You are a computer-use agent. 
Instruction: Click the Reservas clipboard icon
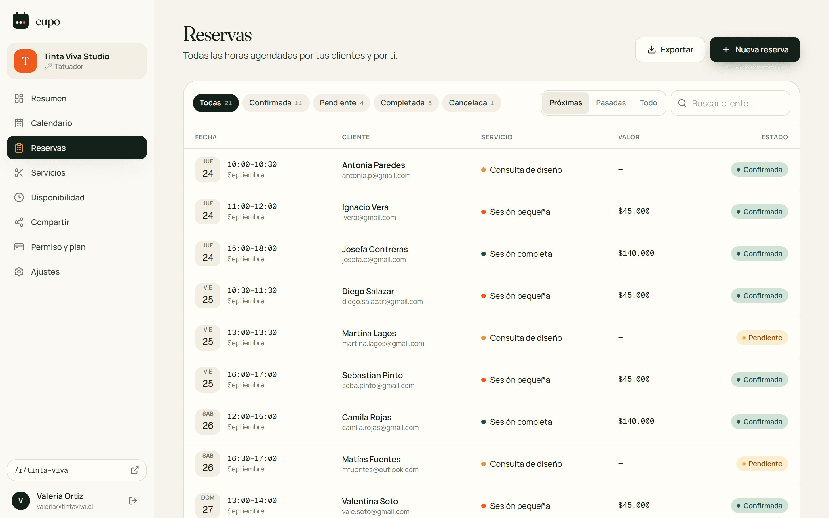(x=19, y=148)
